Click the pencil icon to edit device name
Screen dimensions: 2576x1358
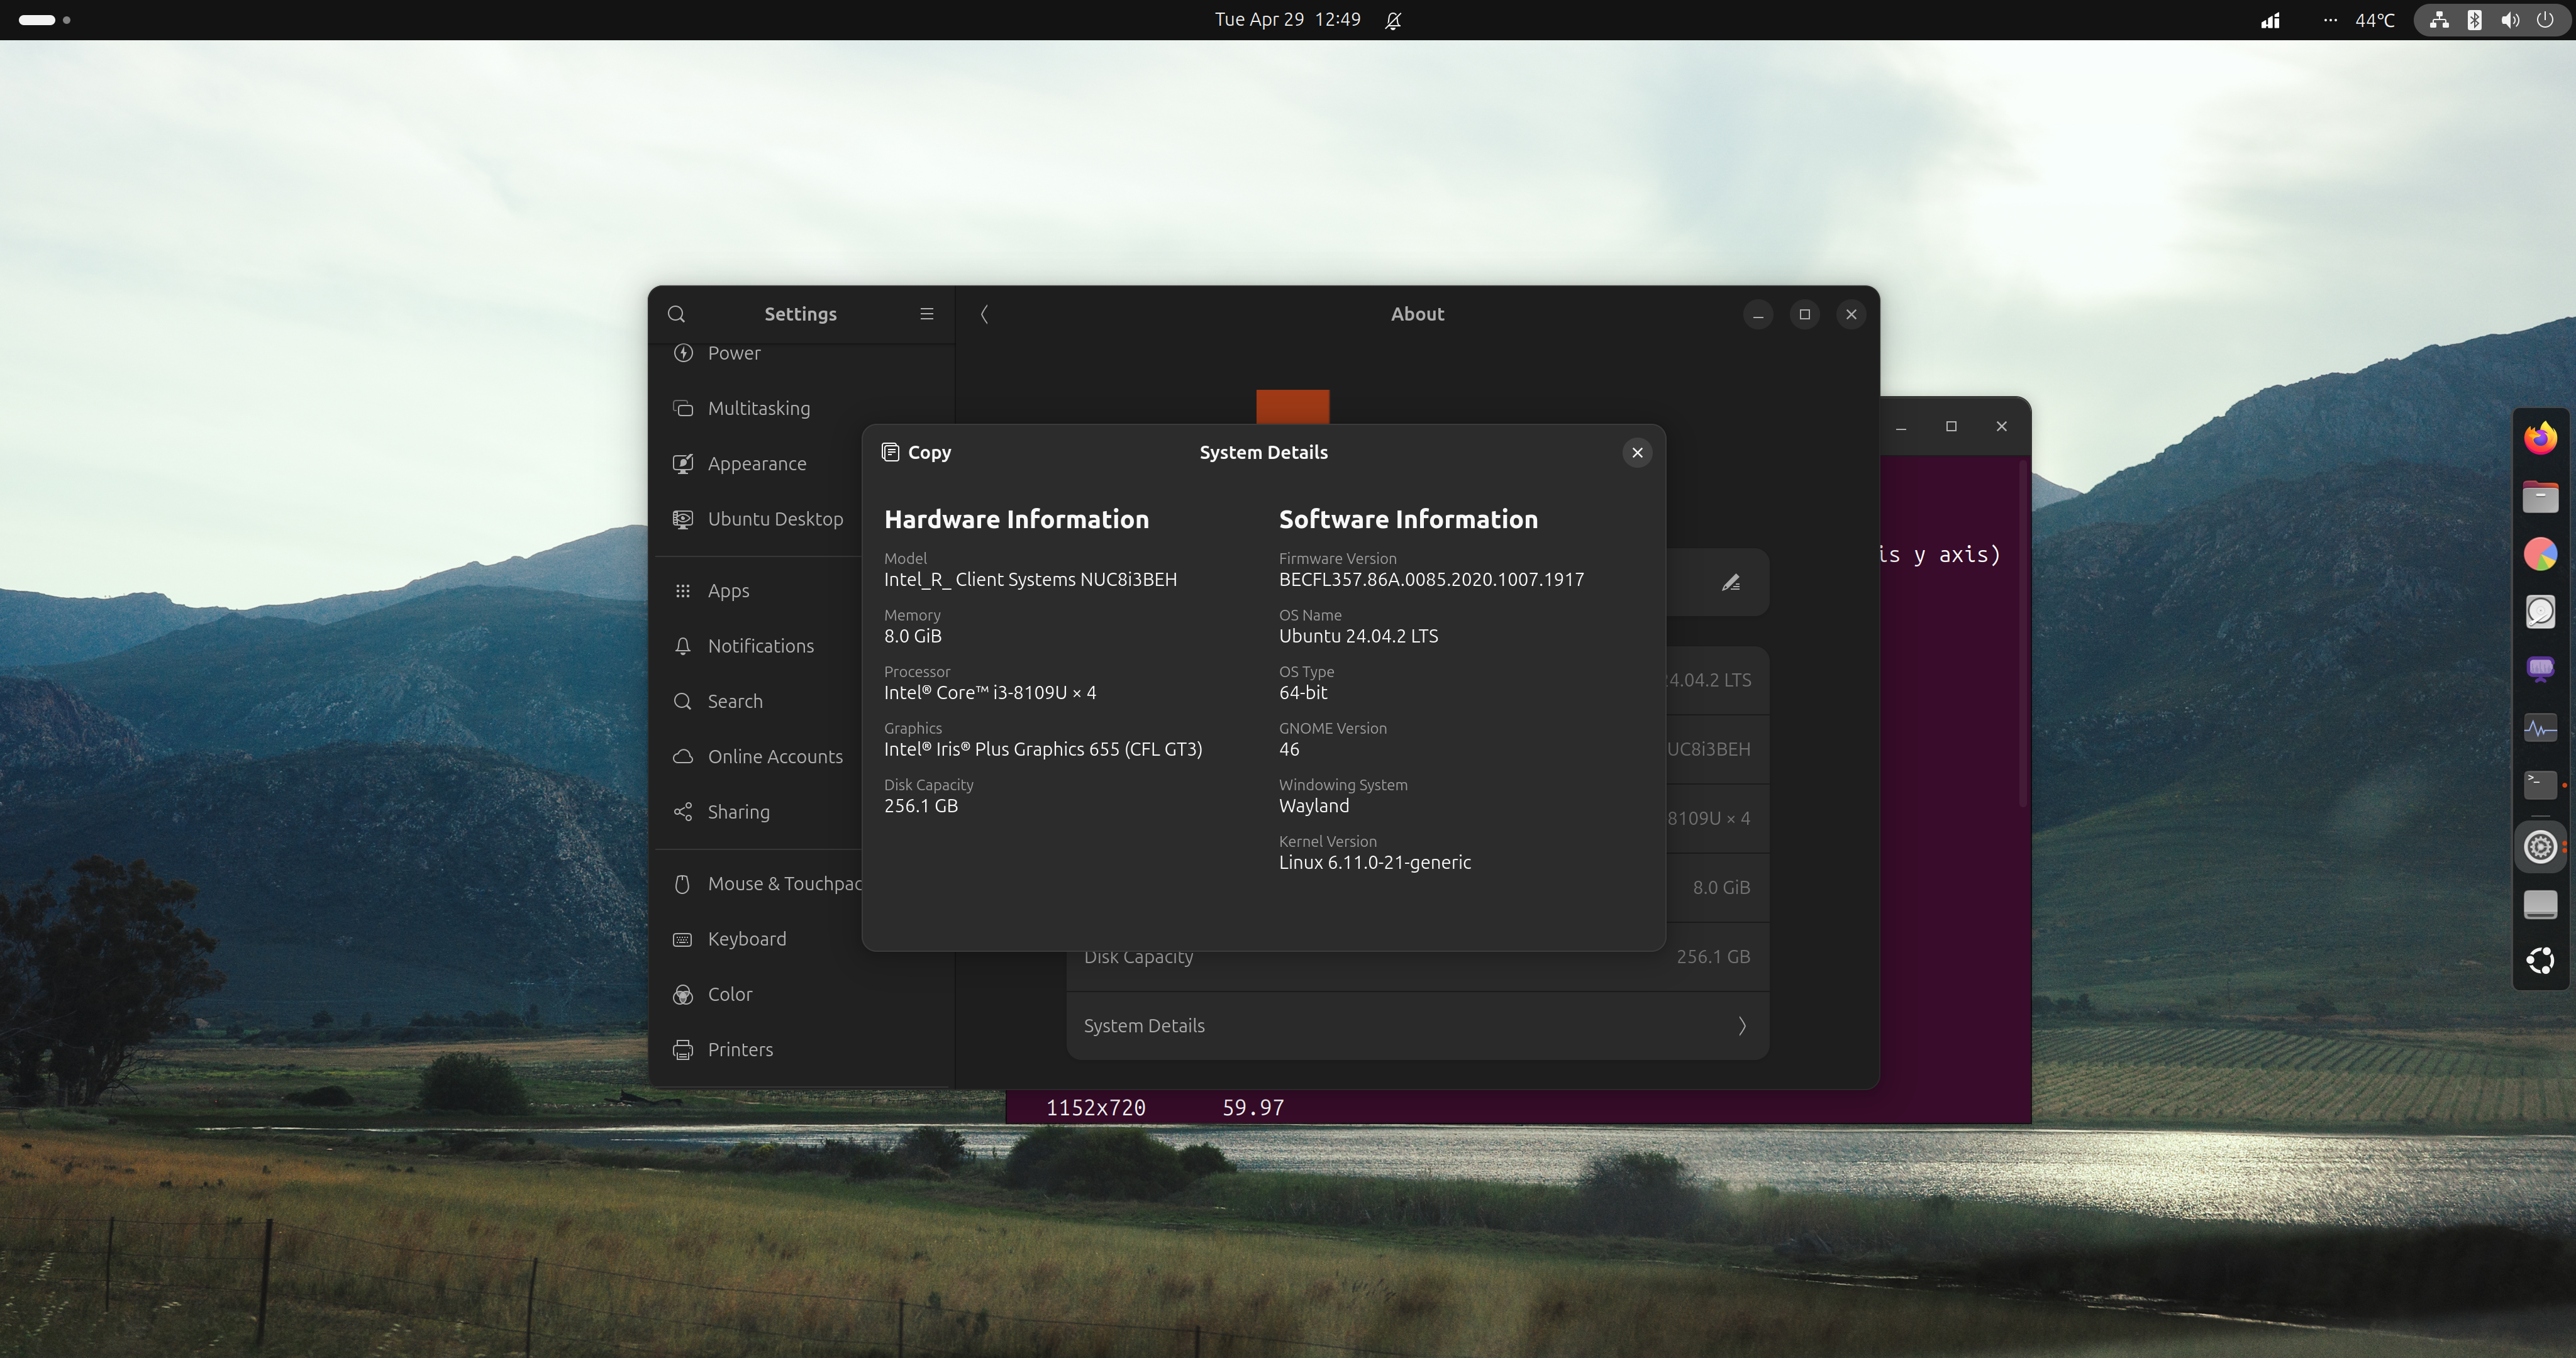pyautogui.click(x=1731, y=582)
